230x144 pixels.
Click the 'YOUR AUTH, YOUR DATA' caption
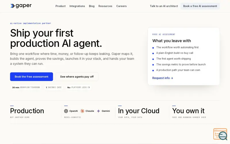130,118
